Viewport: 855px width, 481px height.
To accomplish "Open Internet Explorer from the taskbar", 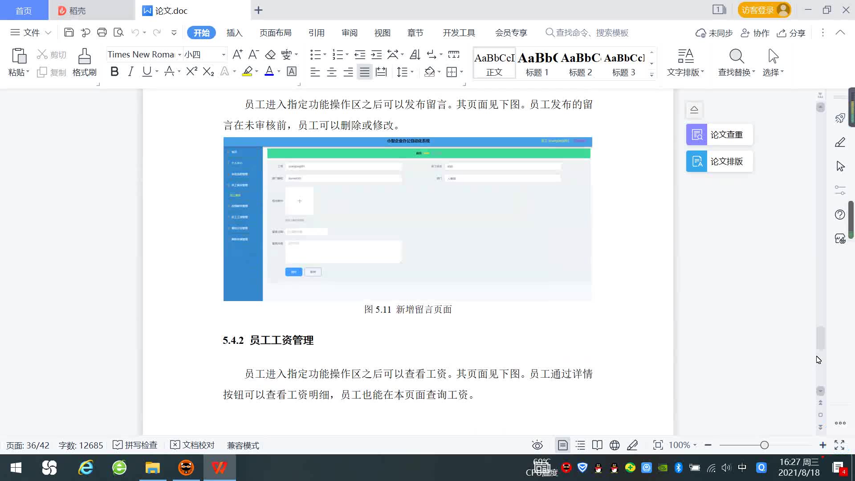I will [85, 468].
